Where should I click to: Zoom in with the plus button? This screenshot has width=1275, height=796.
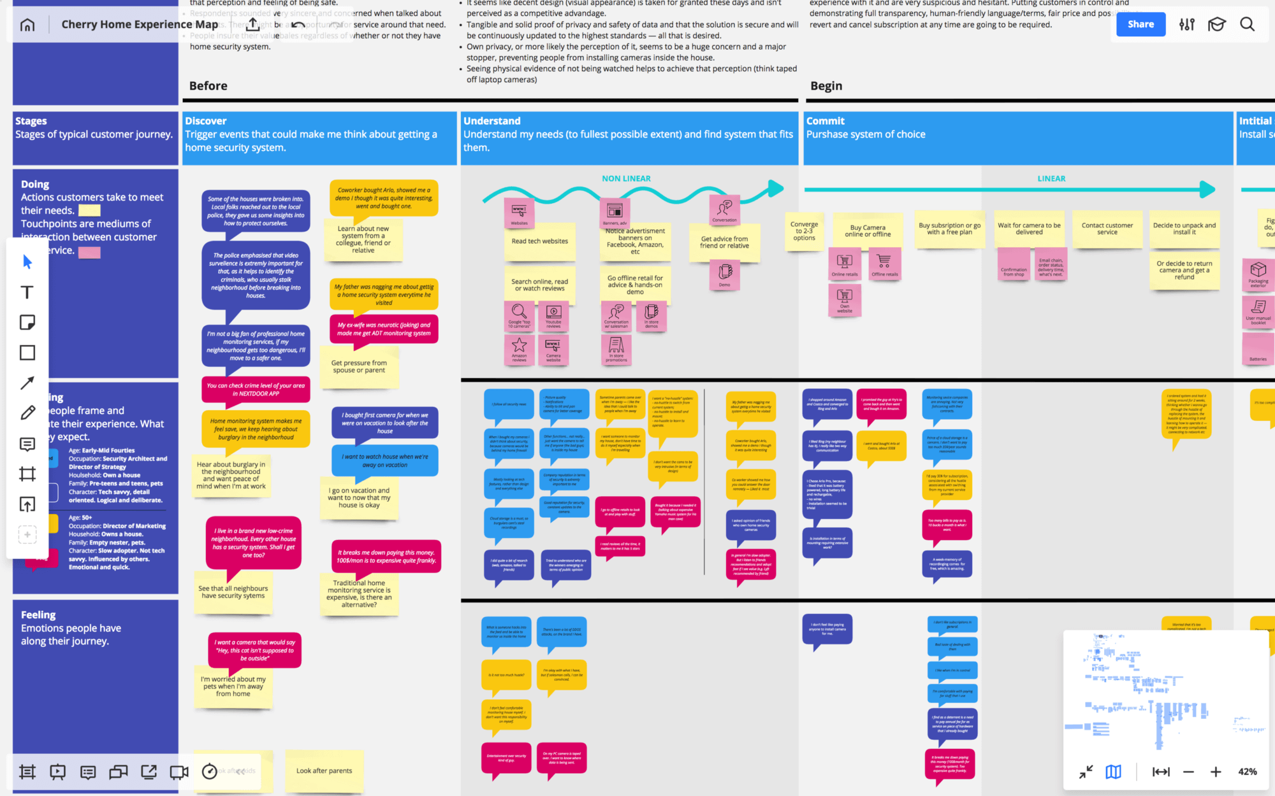[x=1216, y=772]
